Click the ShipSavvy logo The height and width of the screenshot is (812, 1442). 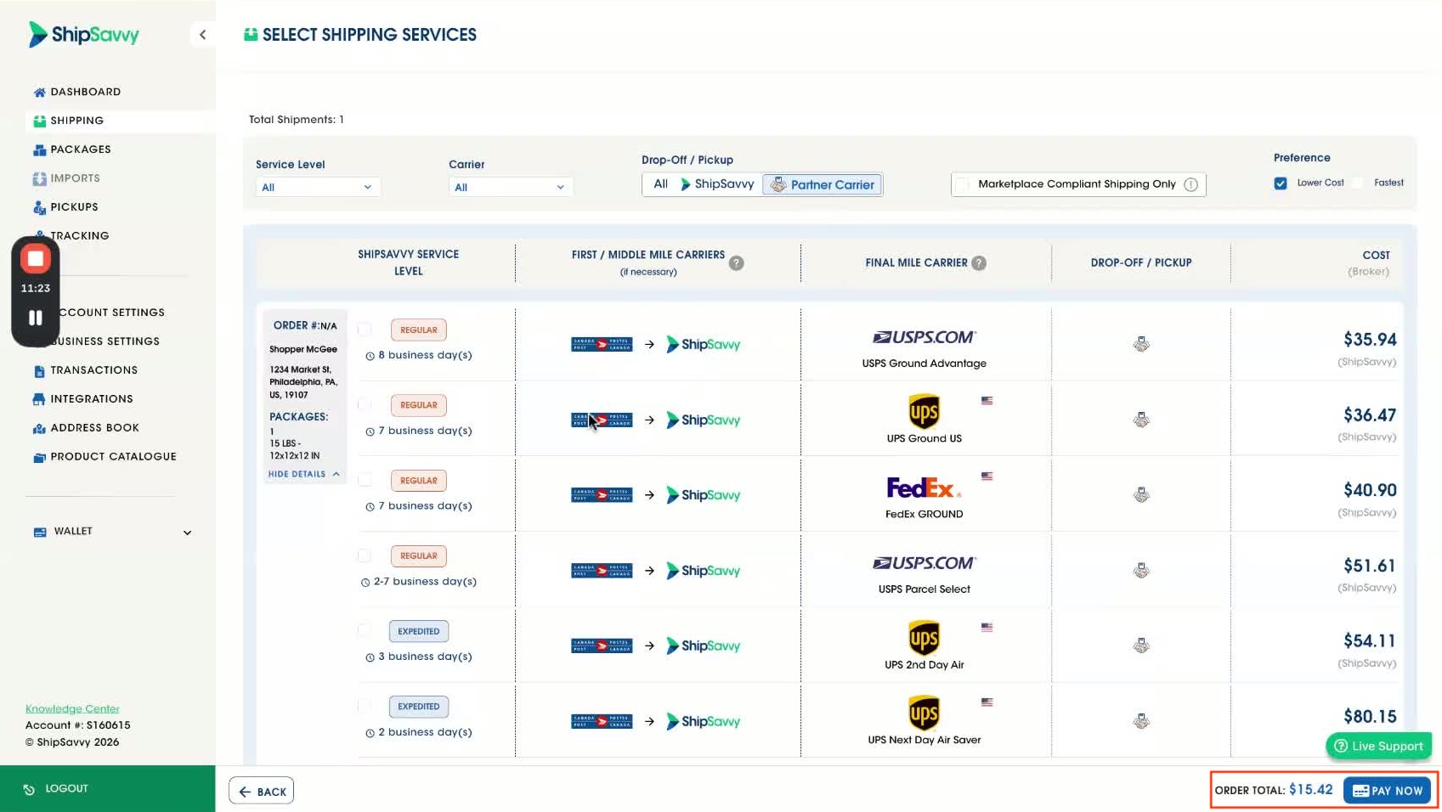[x=83, y=35]
